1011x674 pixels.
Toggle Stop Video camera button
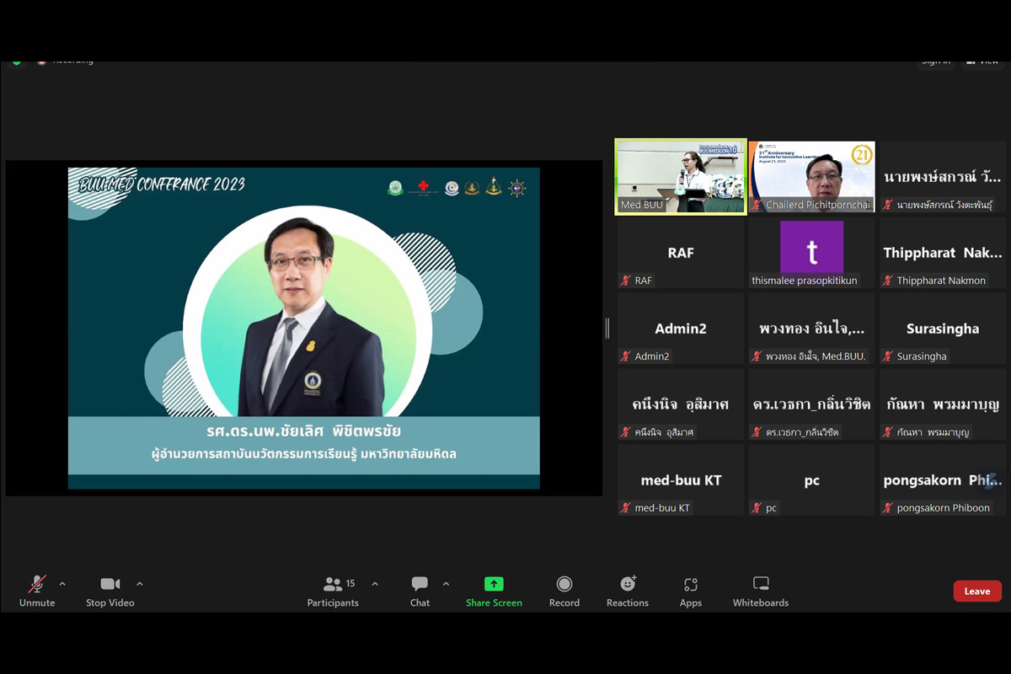point(110,584)
